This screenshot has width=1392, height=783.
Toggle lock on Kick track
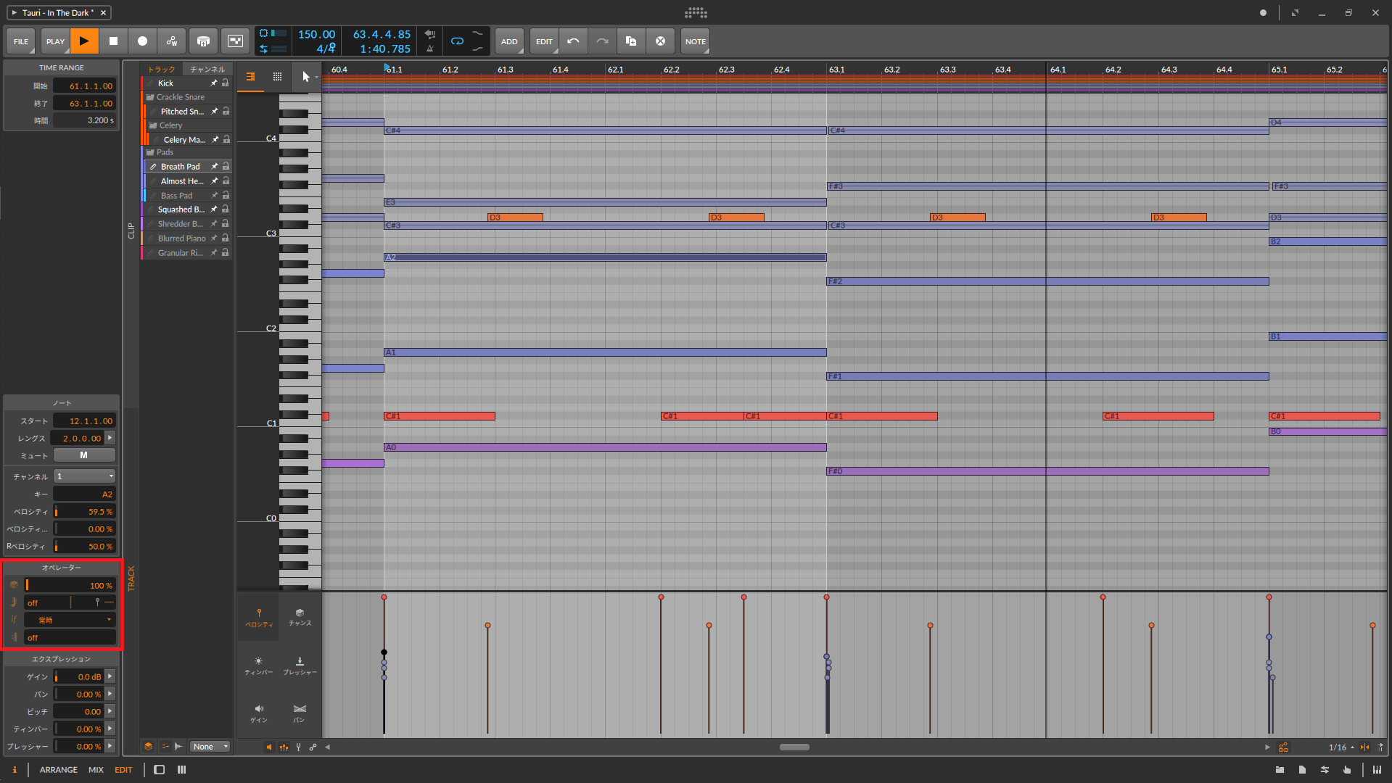[x=226, y=83]
